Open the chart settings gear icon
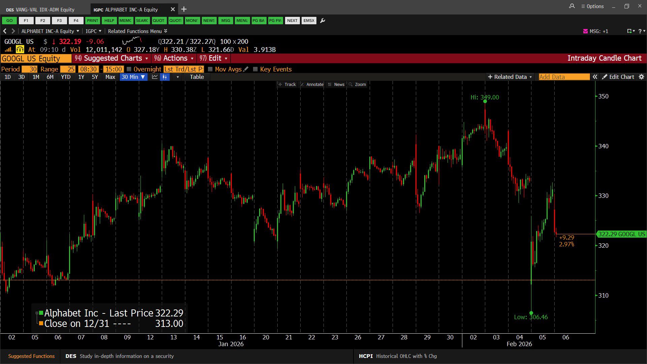The height and width of the screenshot is (364, 647). 642,77
